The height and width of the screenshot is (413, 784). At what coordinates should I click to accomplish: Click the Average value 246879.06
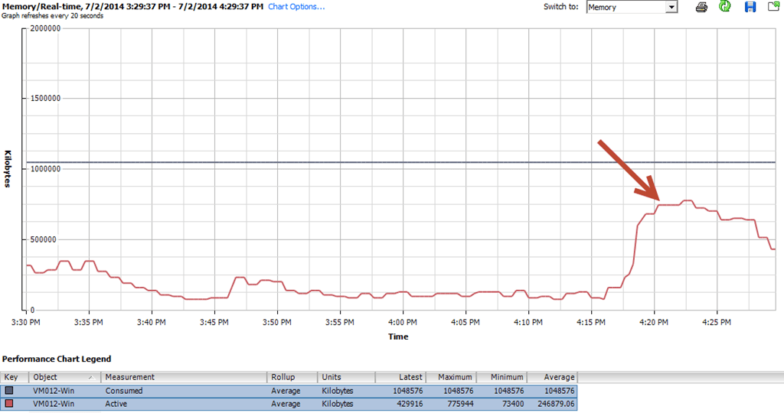[x=556, y=404]
